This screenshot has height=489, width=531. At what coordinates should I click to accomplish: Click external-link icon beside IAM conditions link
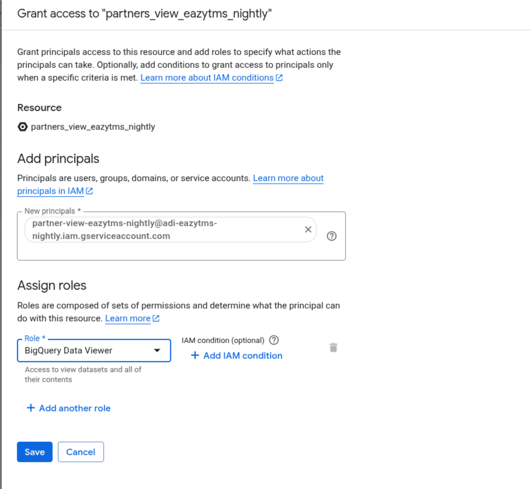tap(279, 78)
